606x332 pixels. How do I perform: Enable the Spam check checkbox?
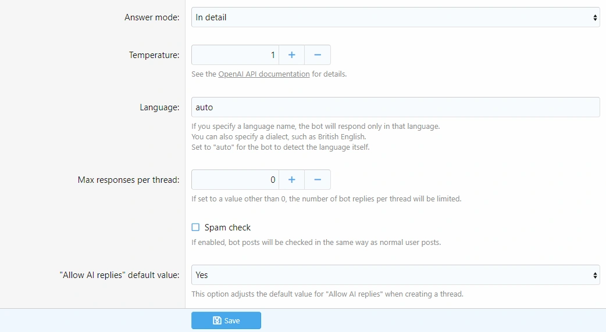[195, 228]
